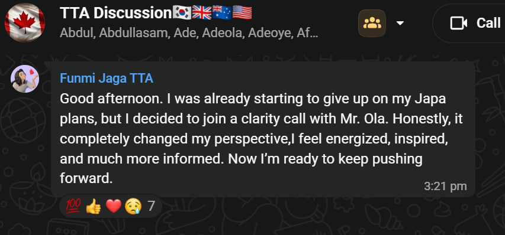This screenshot has width=505, height=235.
Task: Click the crying face reaction emoji
Action: [133, 206]
